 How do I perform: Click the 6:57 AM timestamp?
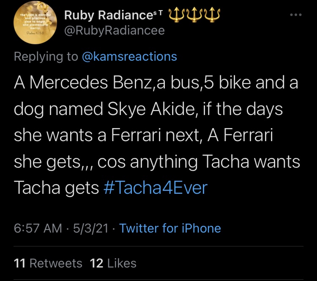coord(38,228)
